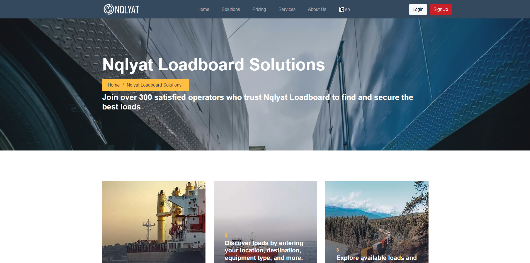Open the 'en' language selector
The image size is (530, 263).
pos(347,9)
